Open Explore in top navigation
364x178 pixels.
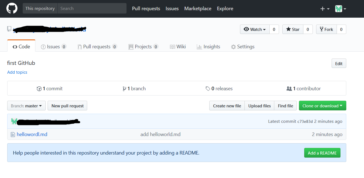click(x=225, y=9)
